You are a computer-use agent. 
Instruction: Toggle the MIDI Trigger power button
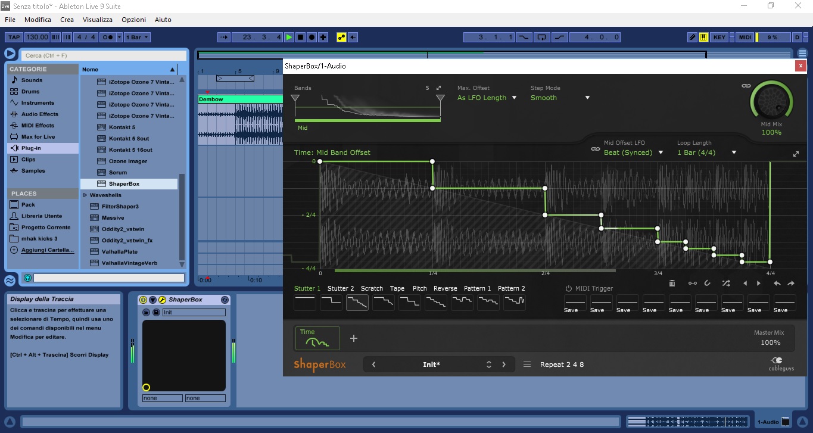569,288
